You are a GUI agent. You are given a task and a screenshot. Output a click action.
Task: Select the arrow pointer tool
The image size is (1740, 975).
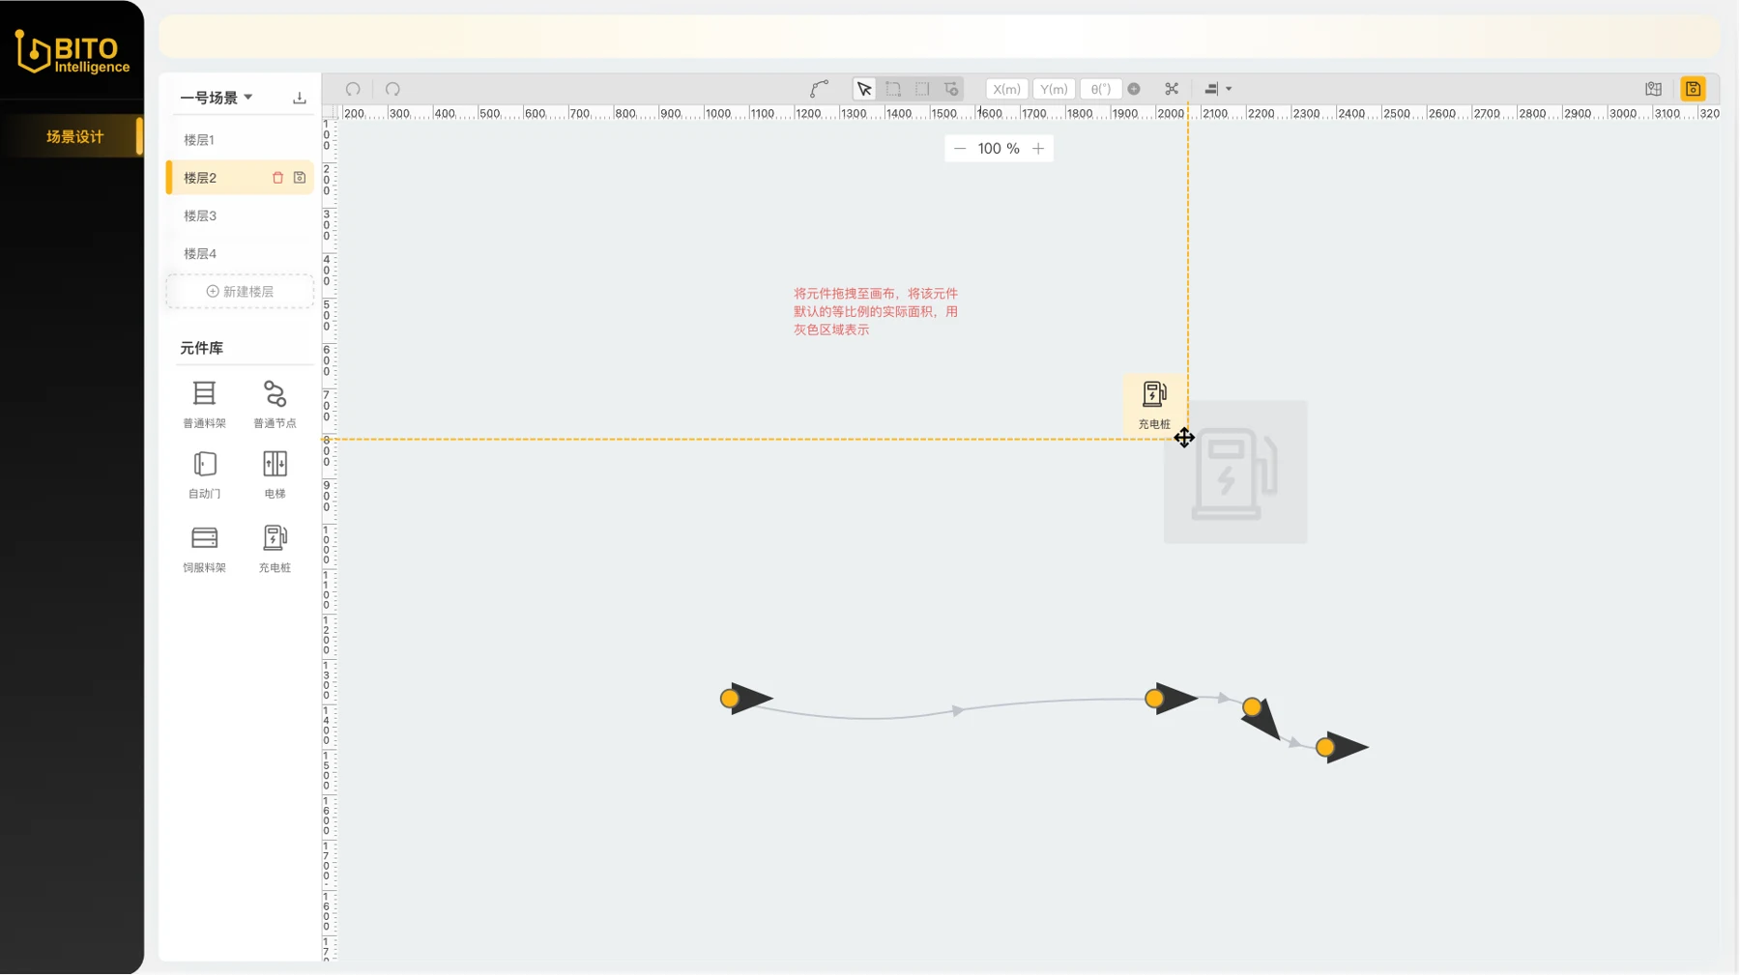pos(864,89)
